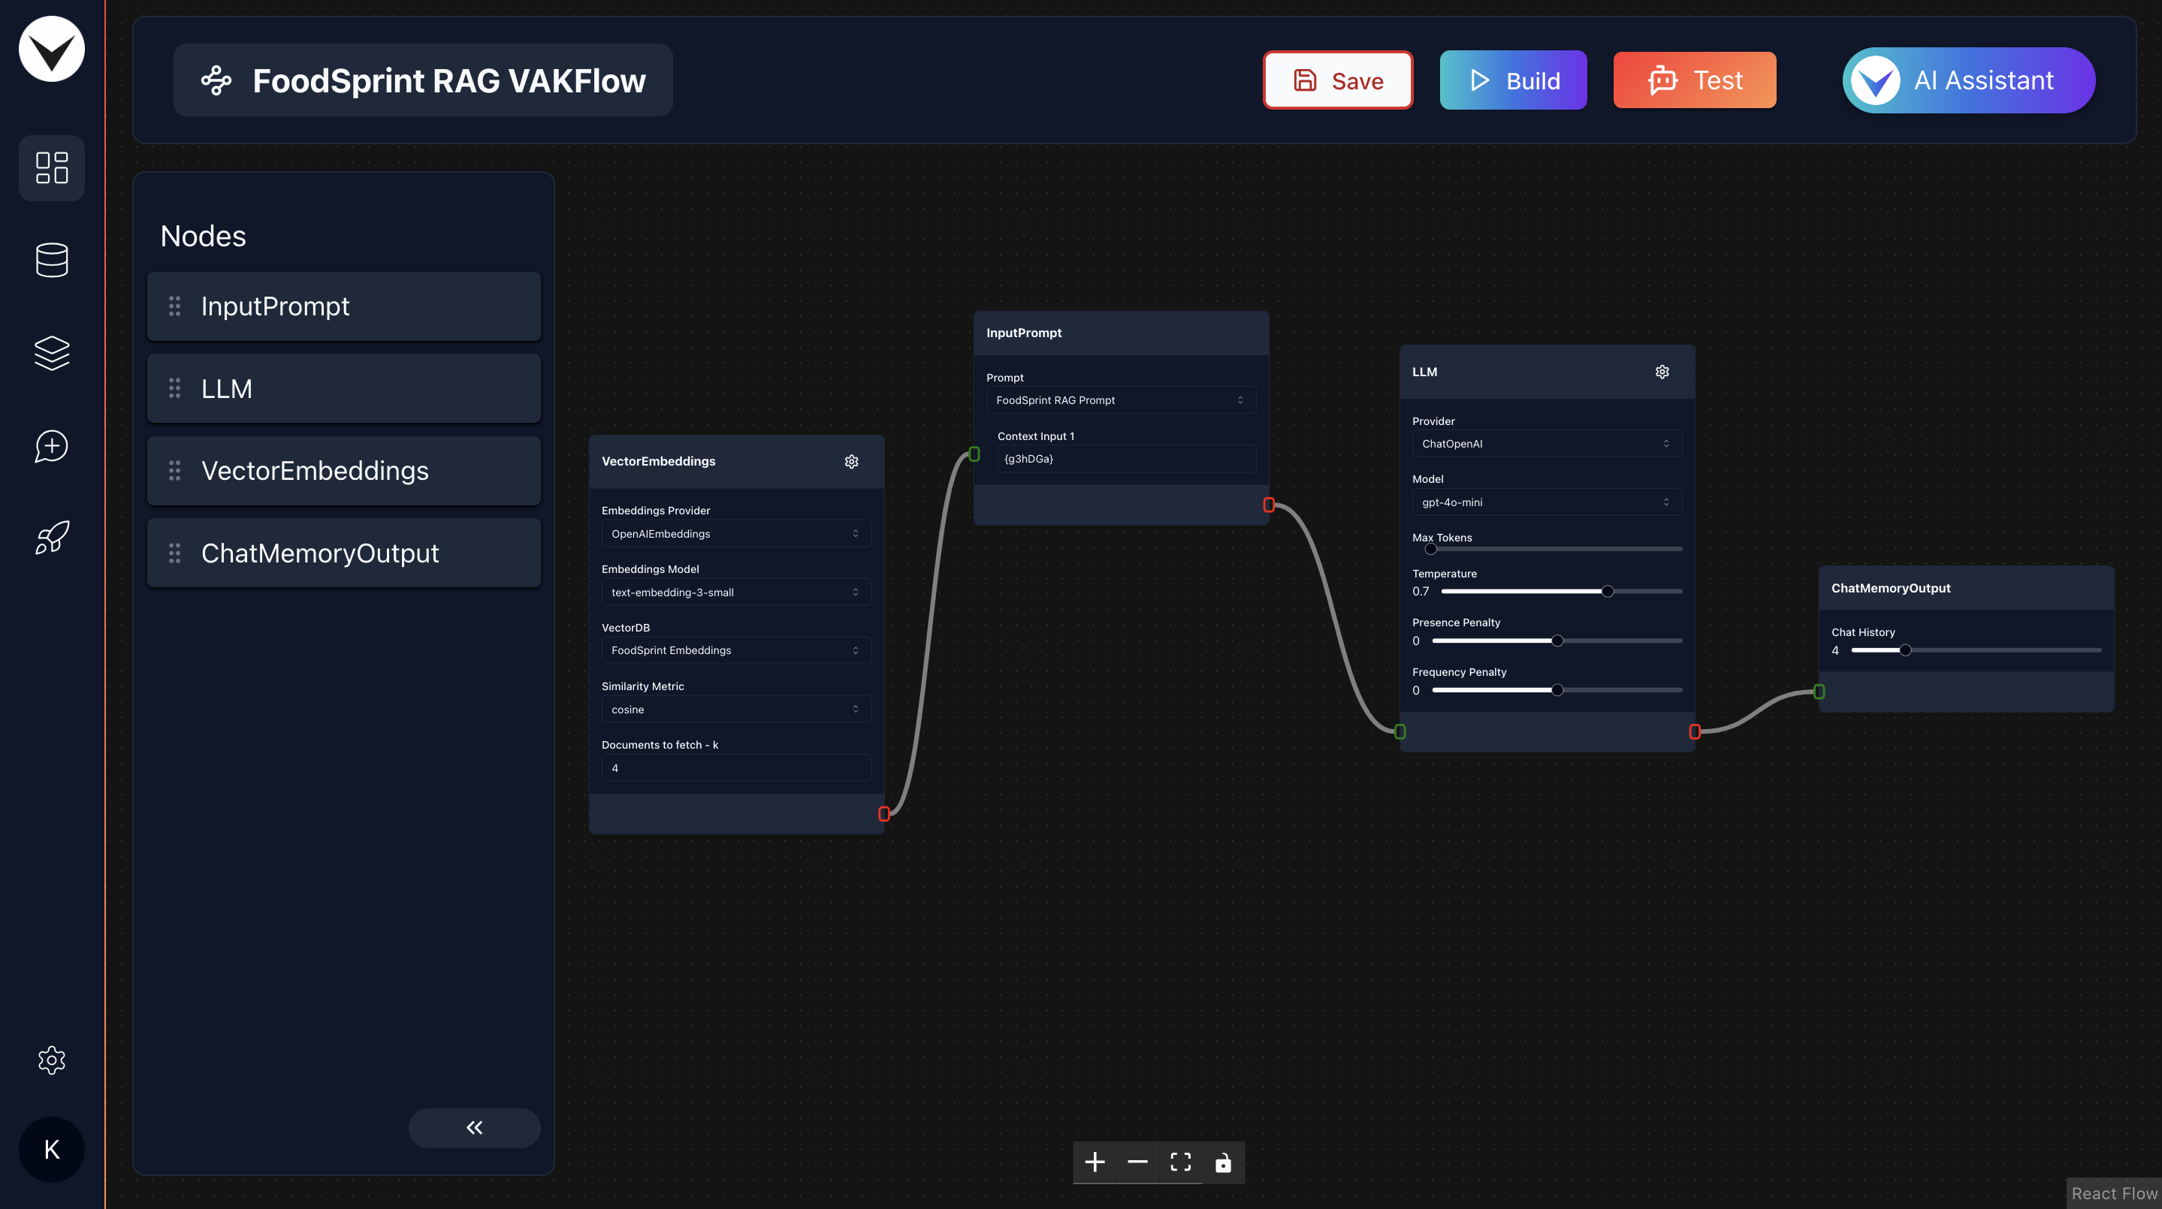Screen dimensions: 2162x1209
Task: Click fit view canvas control
Action: coord(1180,1162)
